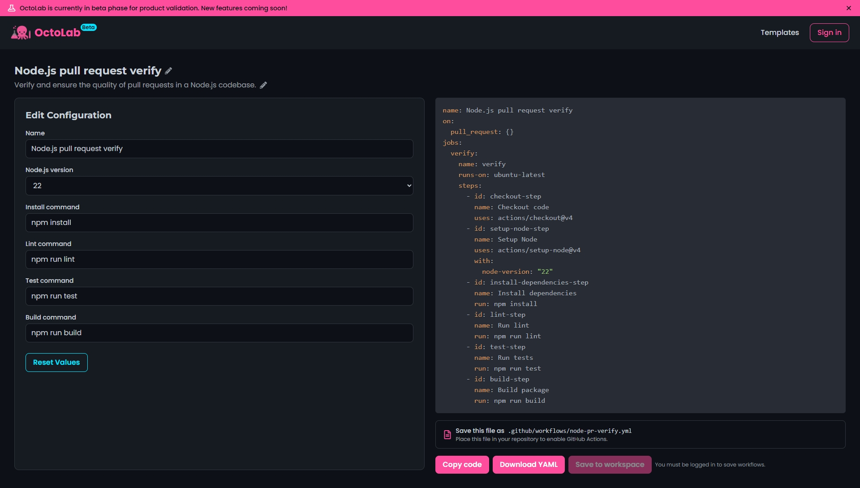Click the Build command input
Image resolution: width=860 pixels, height=488 pixels.
coord(219,333)
